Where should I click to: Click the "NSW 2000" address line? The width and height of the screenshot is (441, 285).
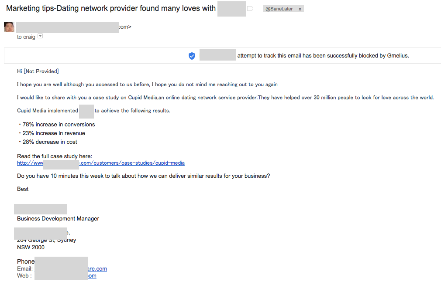click(31, 248)
